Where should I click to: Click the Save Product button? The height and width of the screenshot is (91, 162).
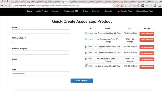[x=82, y=81]
